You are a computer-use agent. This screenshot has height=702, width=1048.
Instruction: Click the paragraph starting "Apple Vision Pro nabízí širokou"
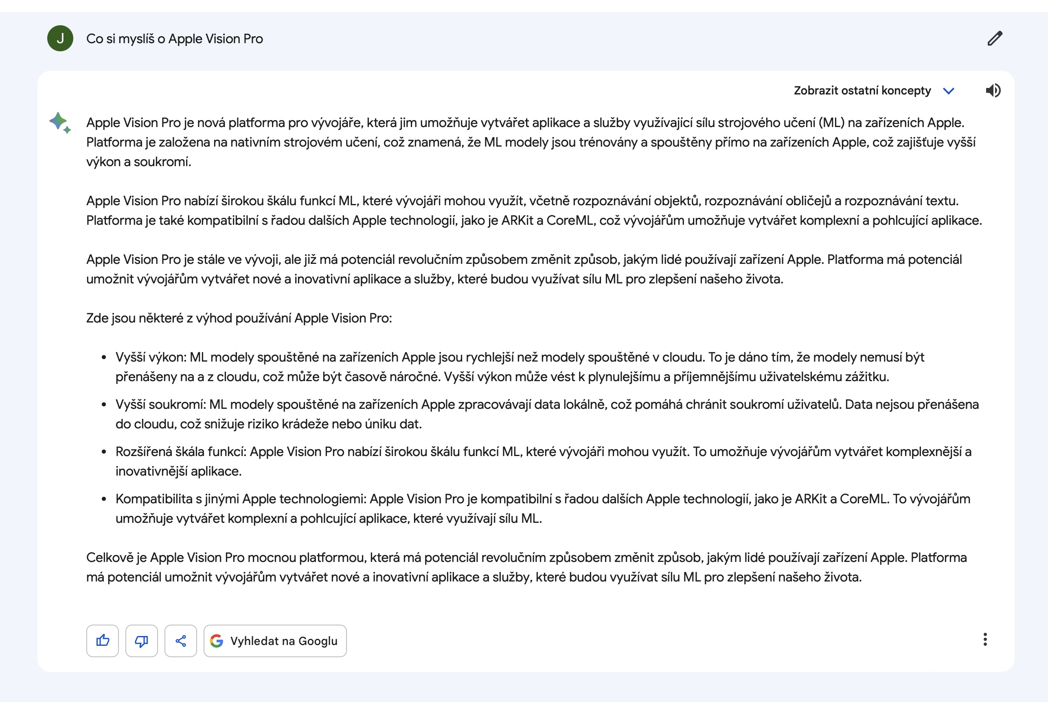click(x=534, y=211)
